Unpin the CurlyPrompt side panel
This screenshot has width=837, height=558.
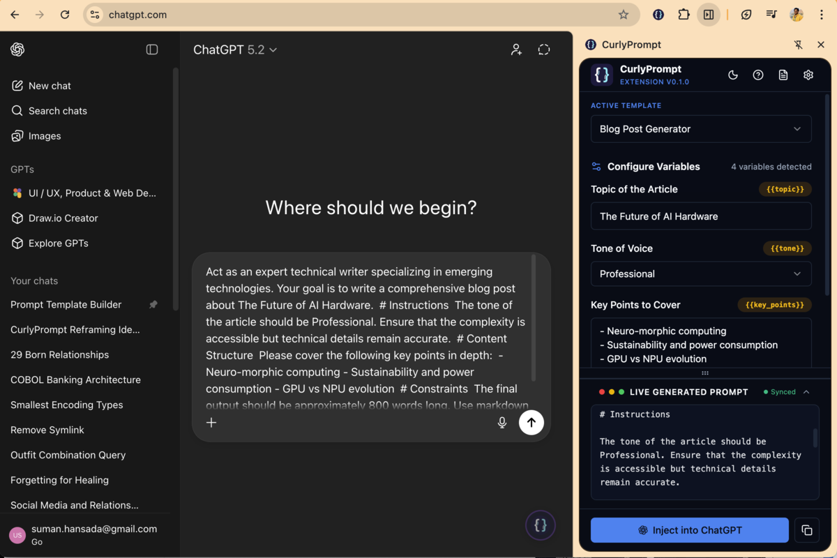(797, 44)
